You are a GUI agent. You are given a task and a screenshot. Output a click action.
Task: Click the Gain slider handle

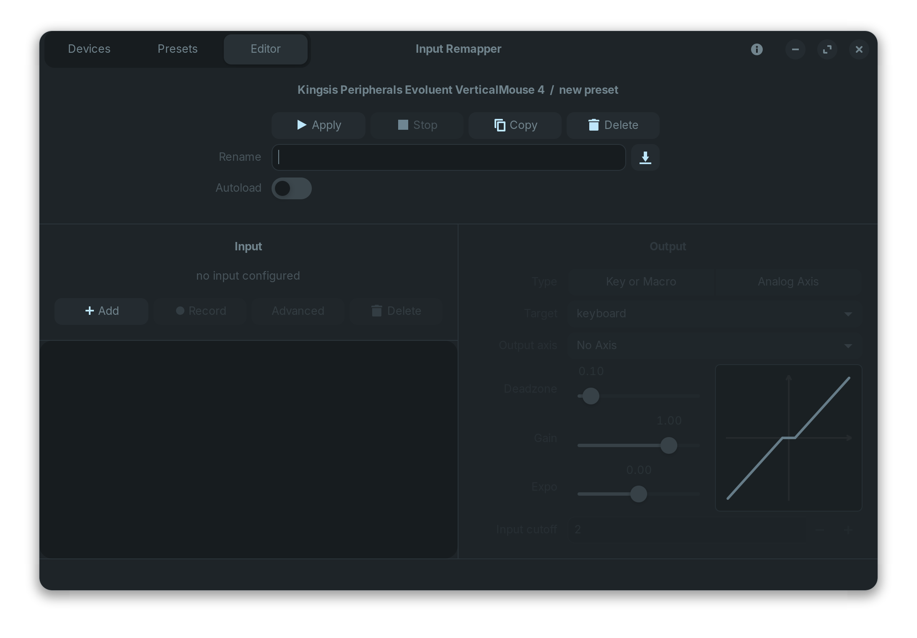click(x=668, y=445)
